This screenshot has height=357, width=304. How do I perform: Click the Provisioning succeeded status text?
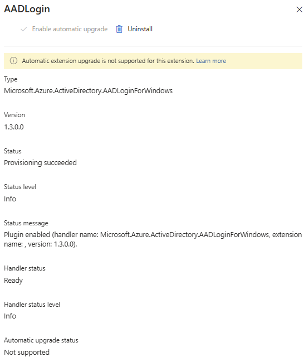tap(41, 163)
